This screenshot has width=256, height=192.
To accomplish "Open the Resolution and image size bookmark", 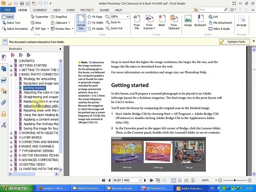I will 41,83.
